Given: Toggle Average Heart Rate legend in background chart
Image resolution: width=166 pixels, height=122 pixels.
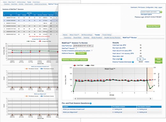Looking at the screenshot, I should (x=45, y=41).
